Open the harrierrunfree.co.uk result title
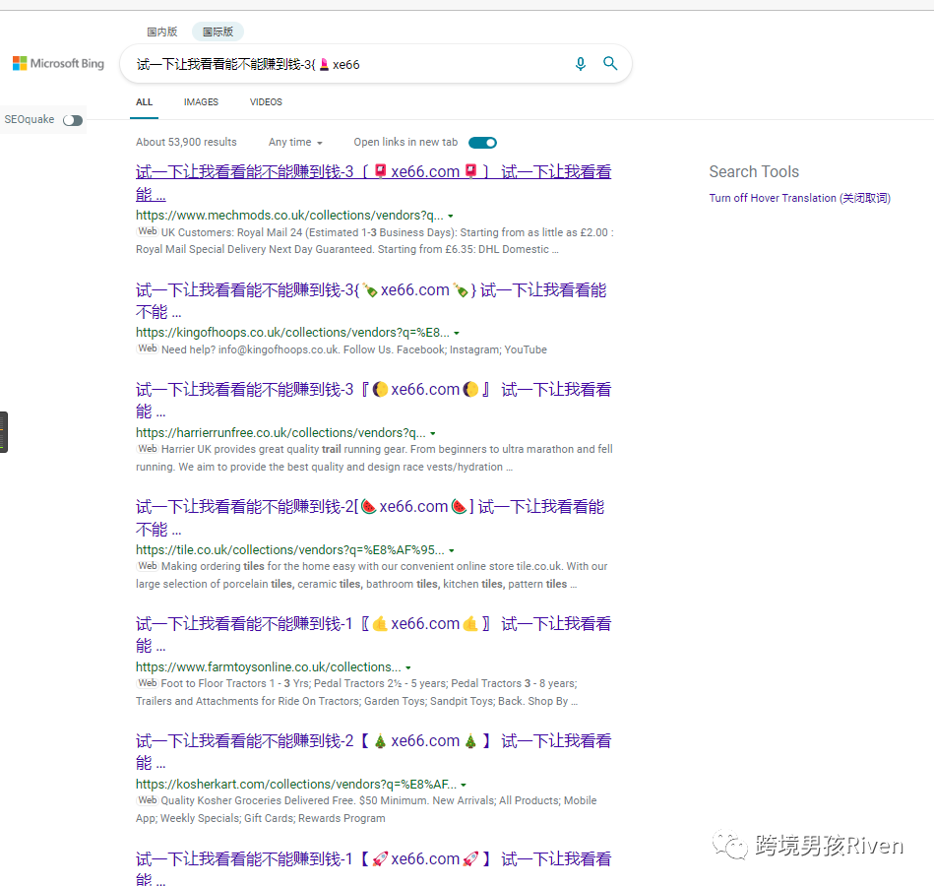Viewport: 934px width, 886px height. [373, 390]
